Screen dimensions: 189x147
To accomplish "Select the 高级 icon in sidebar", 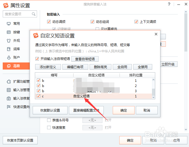I will [9, 66].
